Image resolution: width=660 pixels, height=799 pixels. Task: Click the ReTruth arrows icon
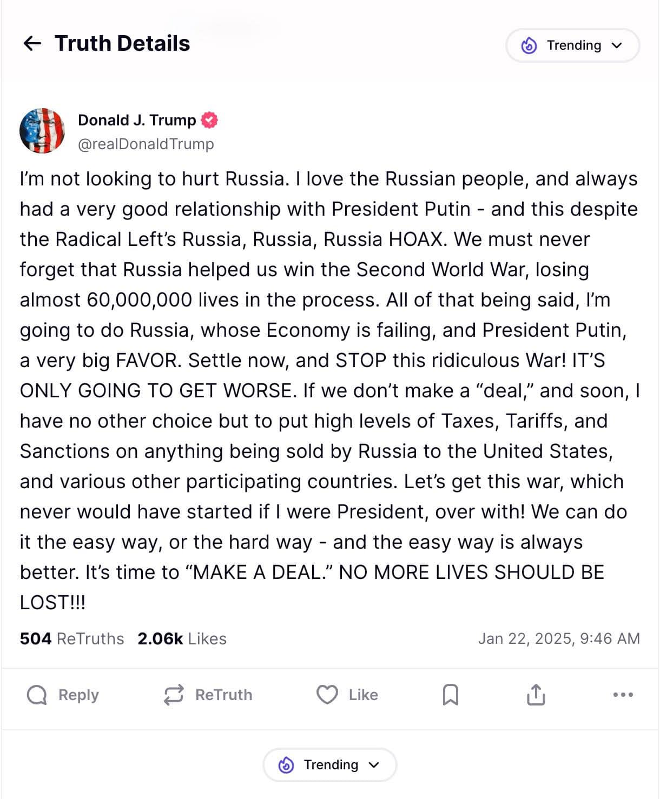174,695
